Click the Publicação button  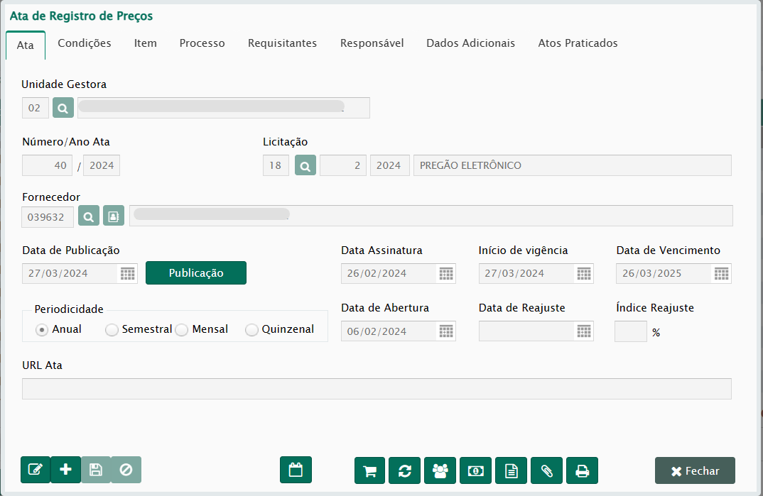tap(196, 273)
